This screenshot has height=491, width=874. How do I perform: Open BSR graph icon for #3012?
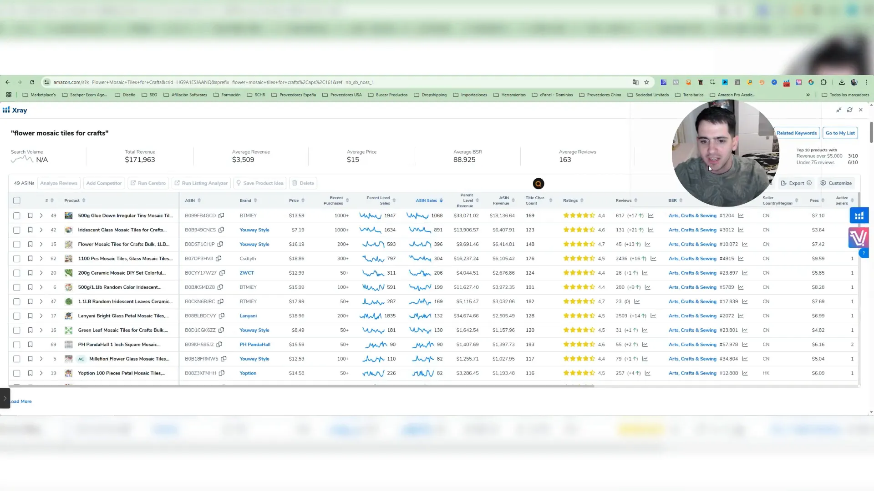tap(741, 230)
